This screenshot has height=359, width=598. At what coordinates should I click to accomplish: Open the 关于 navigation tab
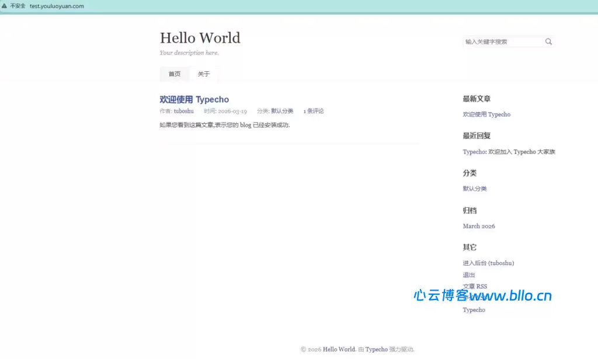click(x=204, y=74)
